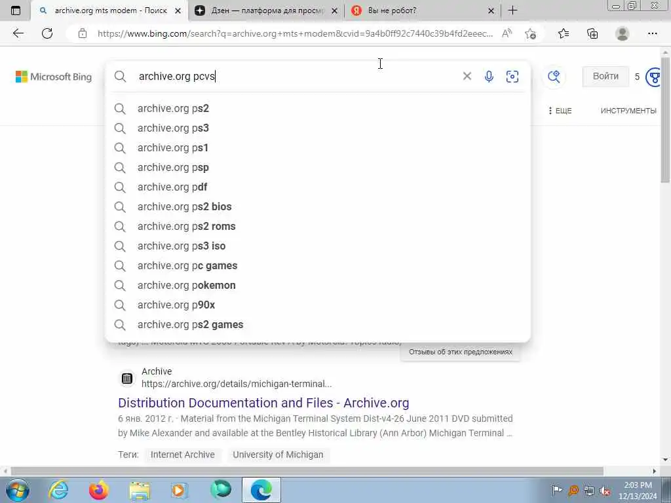Open the Collections icon in toolbar

[x=592, y=33]
